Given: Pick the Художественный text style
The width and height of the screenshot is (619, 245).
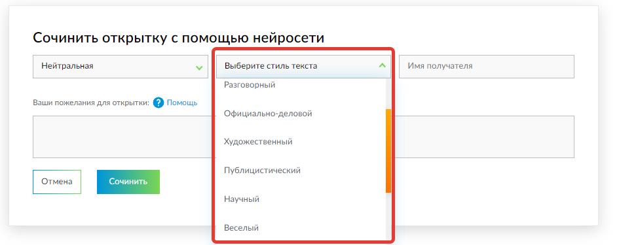Looking at the screenshot, I should pyautogui.click(x=258, y=141).
